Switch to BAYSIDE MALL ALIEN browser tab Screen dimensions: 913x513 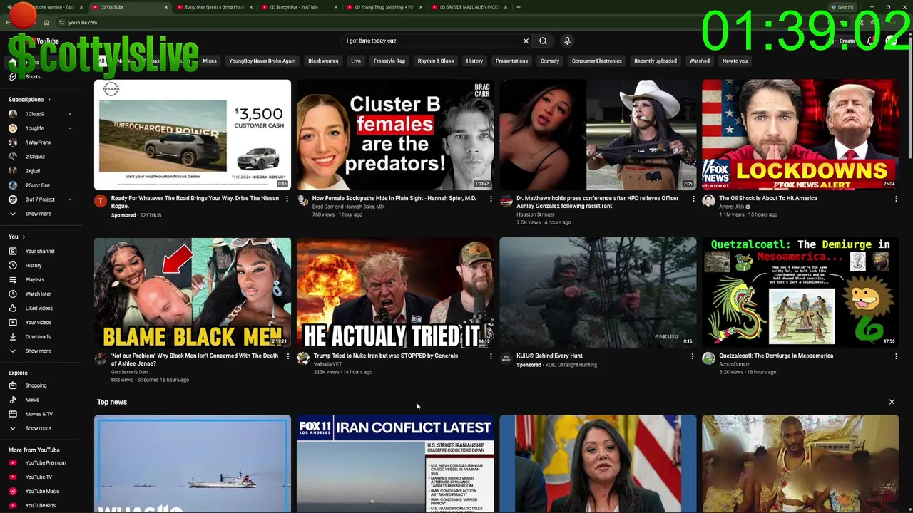click(469, 7)
